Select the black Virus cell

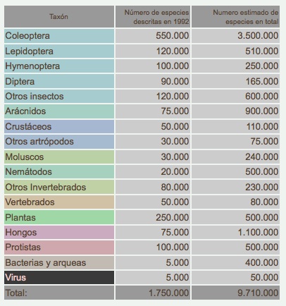[59, 277]
